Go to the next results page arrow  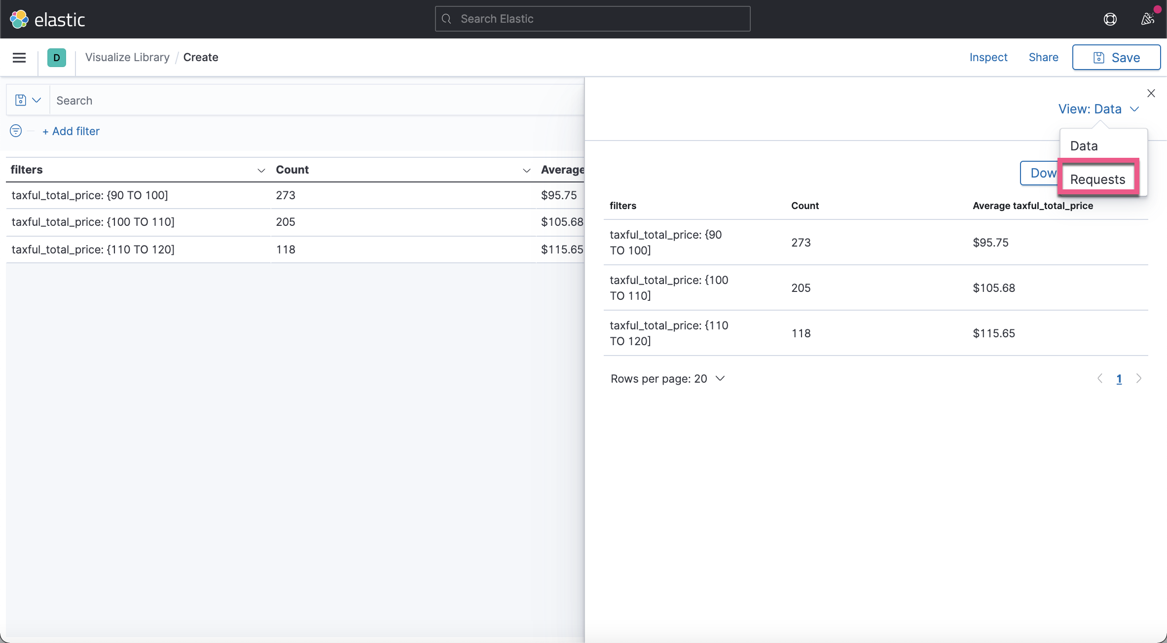point(1139,378)
